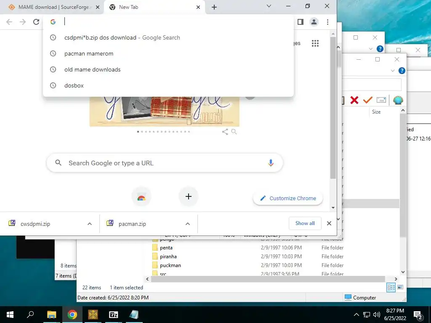Open the Chrome Web Store shortcut
Viewport: 431px width, 323px height.
(141, 197)
